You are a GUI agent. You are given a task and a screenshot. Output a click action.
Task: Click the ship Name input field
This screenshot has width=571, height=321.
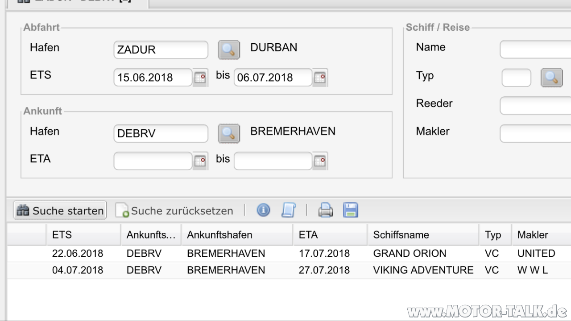point(535,49)
